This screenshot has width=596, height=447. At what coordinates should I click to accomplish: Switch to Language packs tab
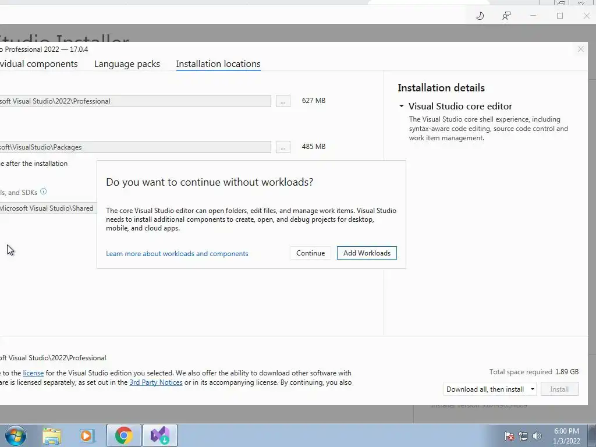(127, 64)
